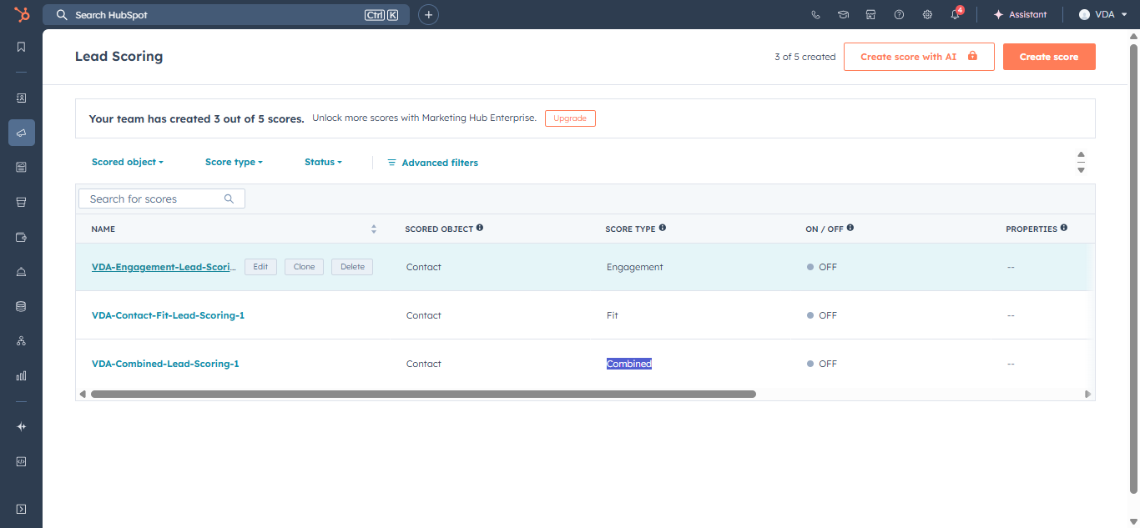Open the Help question mark icon
Screen dimensions: 1140x528
(899, 15)
